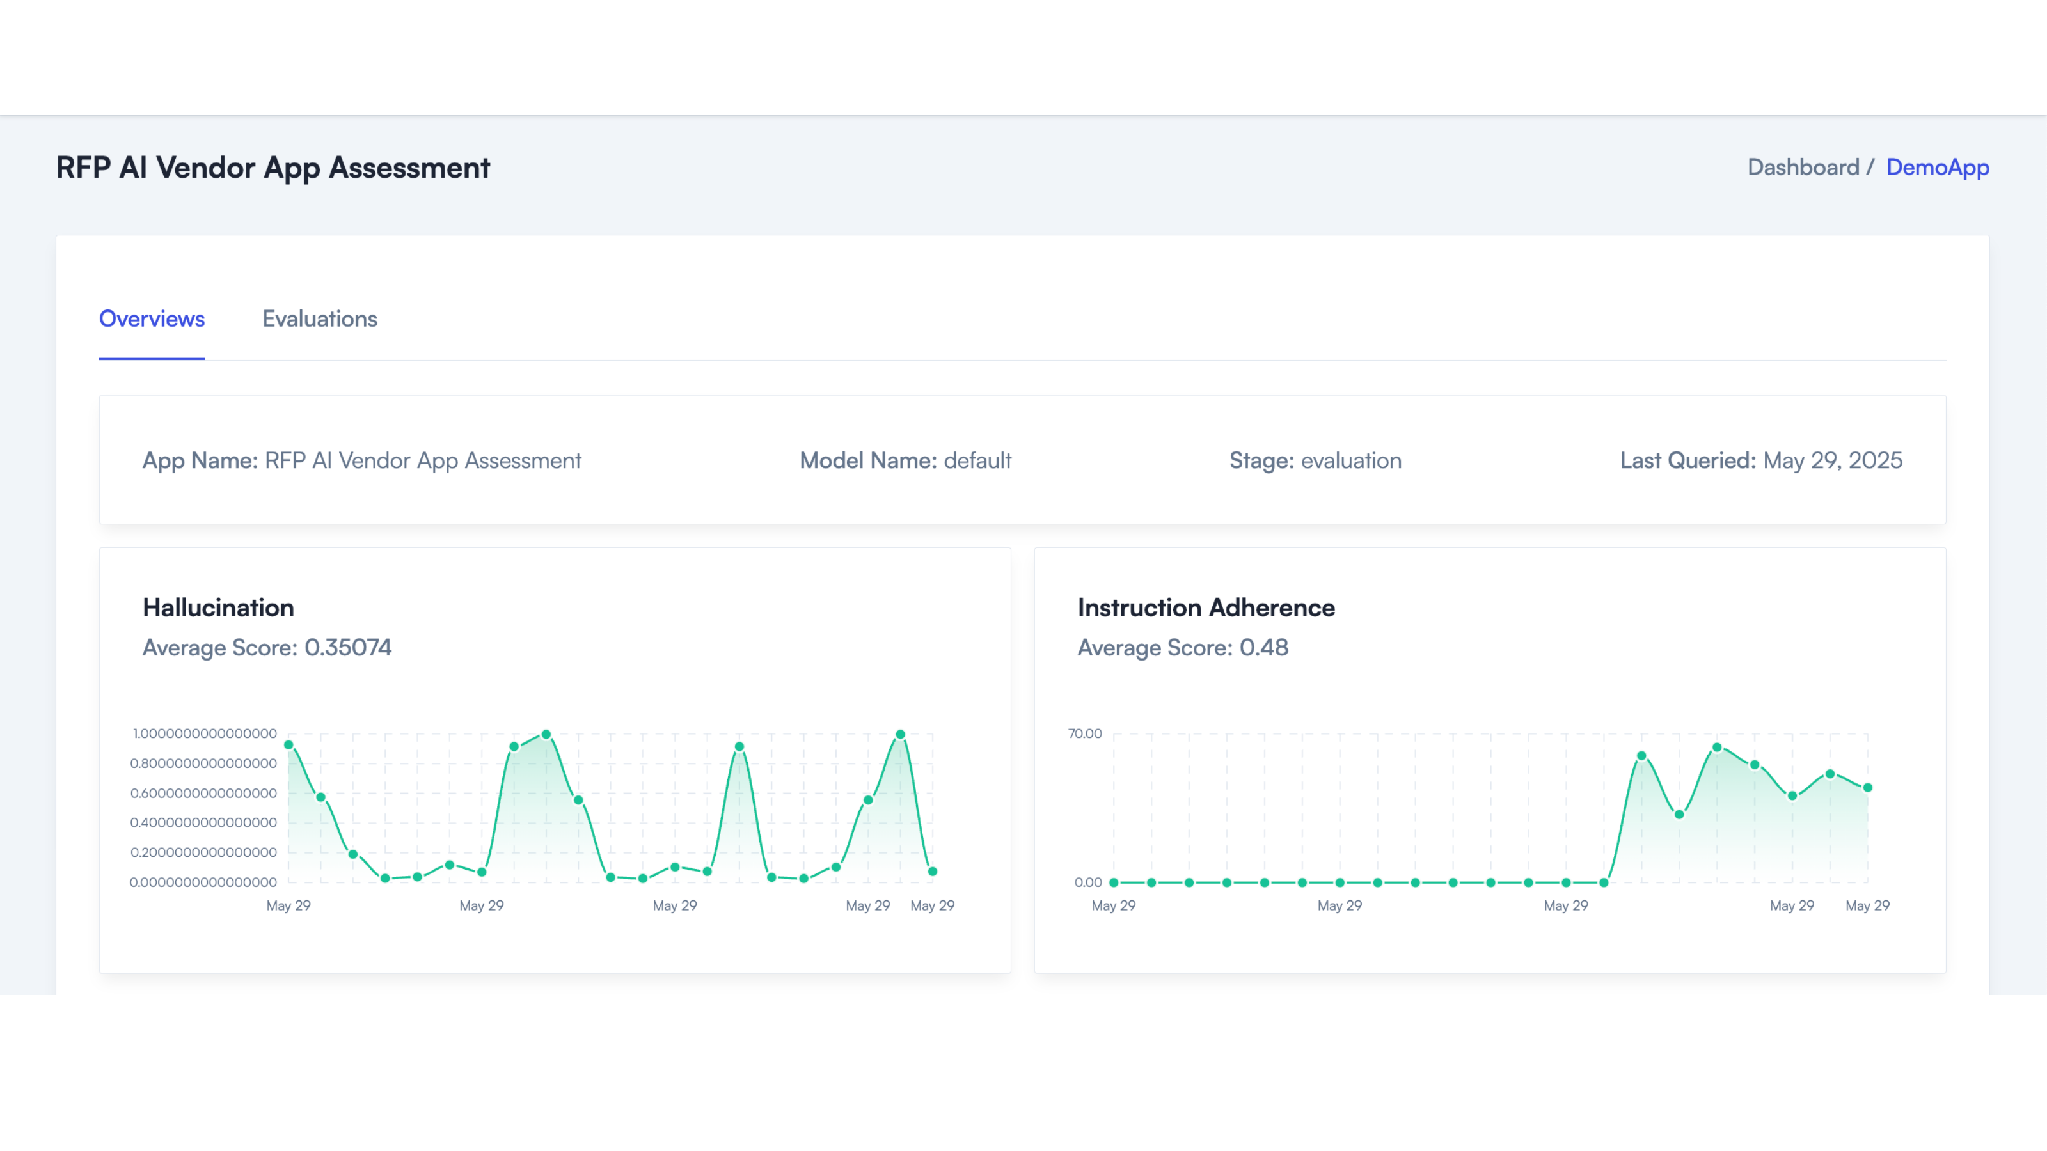Open the DemoApp breadcrumb link

[x=1938, y=167]
